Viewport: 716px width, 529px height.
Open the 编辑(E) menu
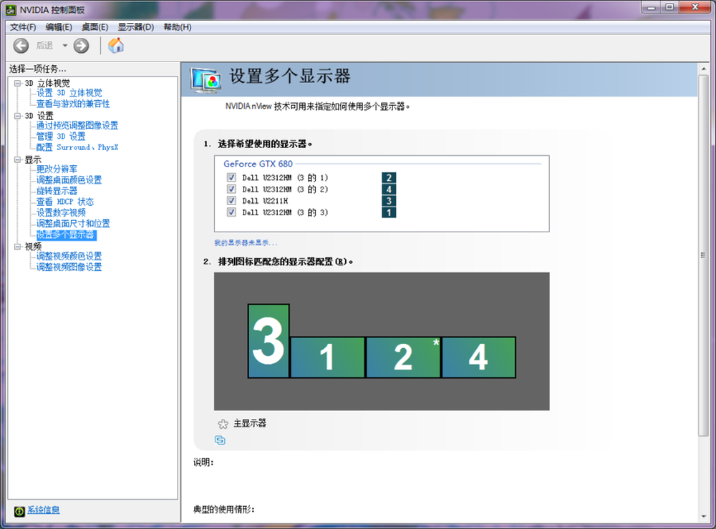59,27
